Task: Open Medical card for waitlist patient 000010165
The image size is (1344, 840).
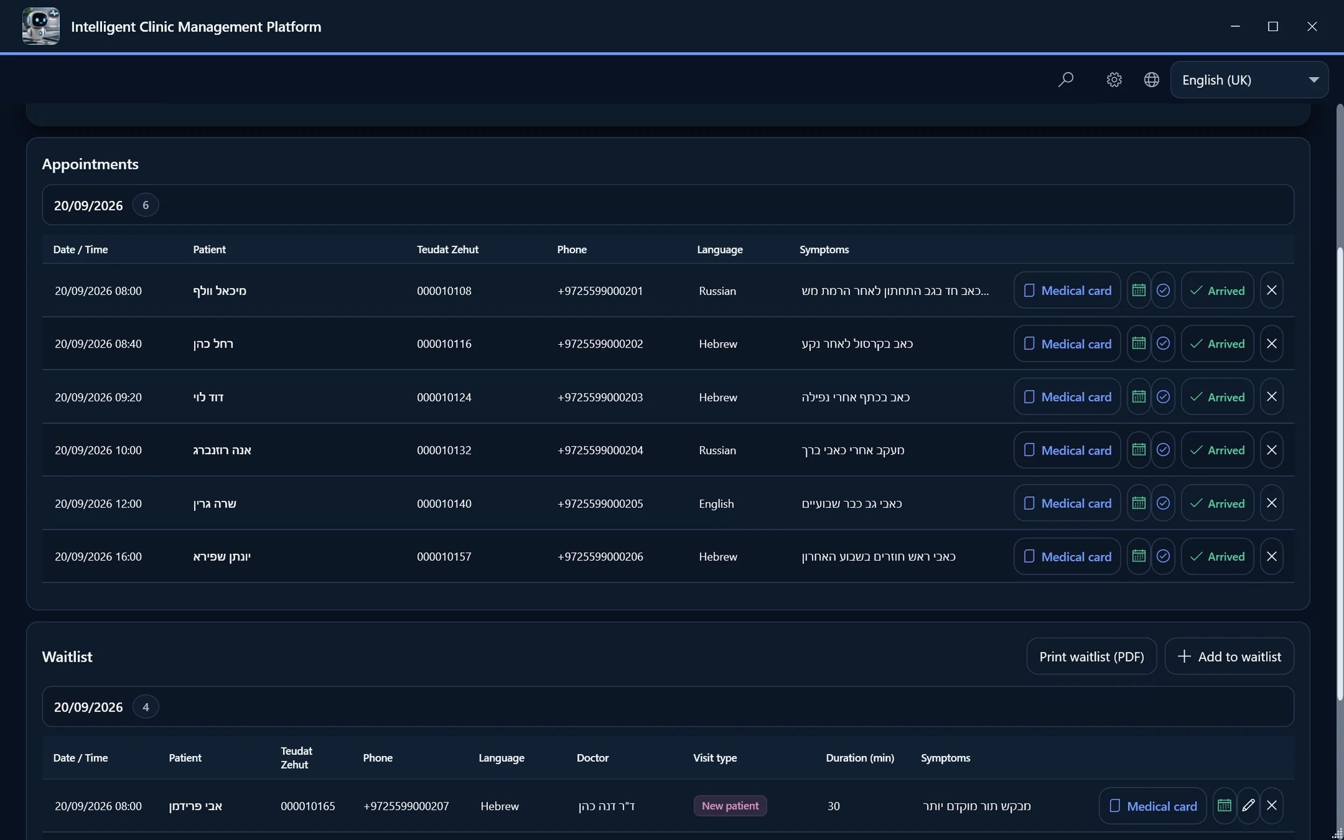Action: tap(1152, 805)
